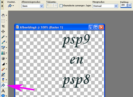Select the Preset Shape speech bubble tool
133x97 pixels.
(x=3, y=96)
